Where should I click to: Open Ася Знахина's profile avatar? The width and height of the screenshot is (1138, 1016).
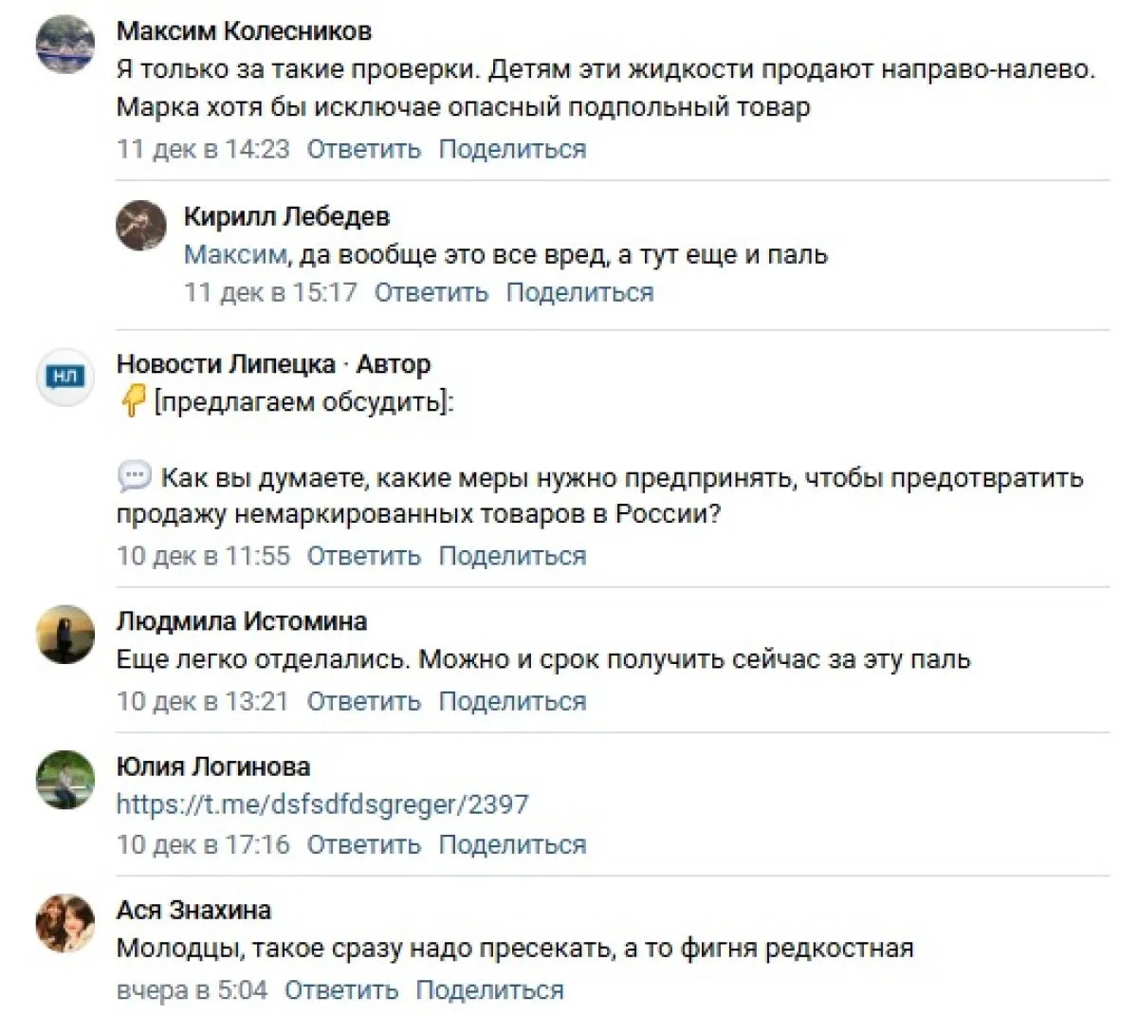[x=65, y=922]
